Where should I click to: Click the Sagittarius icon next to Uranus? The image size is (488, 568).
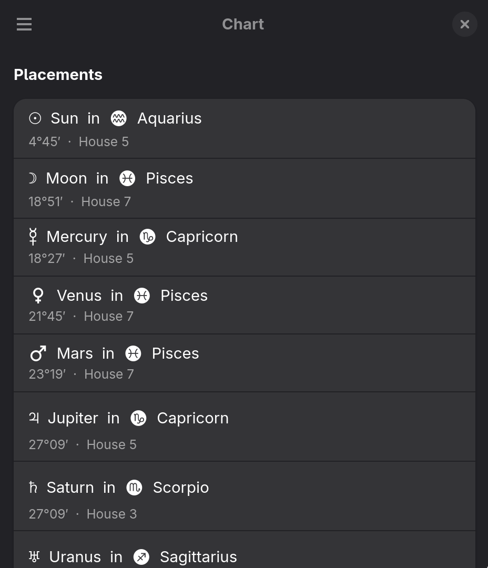(x=141, y=556)
